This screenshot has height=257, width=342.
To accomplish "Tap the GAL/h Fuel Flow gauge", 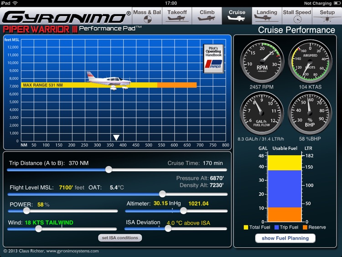I will click(262, 113).
